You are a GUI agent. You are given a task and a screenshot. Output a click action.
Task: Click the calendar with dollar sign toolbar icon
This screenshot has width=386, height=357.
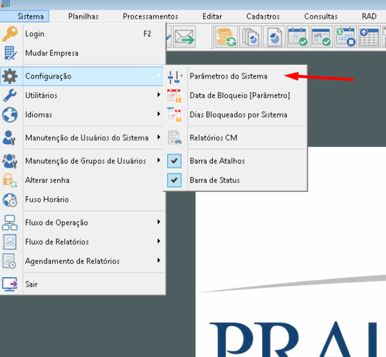[x=346, y=37]
